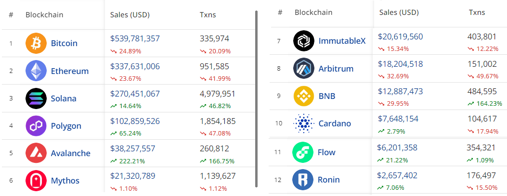This screenshot has width=507, height=196.
Task: Open the Cardano blockchain name link
Action: click(x=335, y=123)
